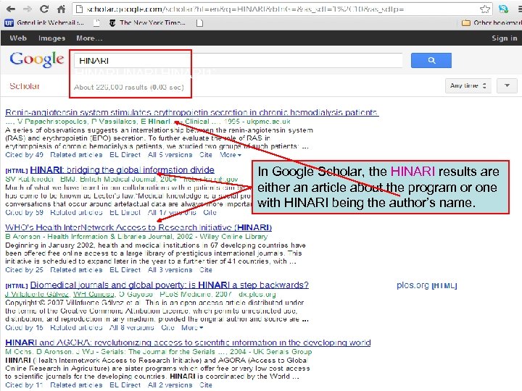This screenshot has width=522, height=391.
Task: Click Cited by 59 link
Action: (25, 212)
